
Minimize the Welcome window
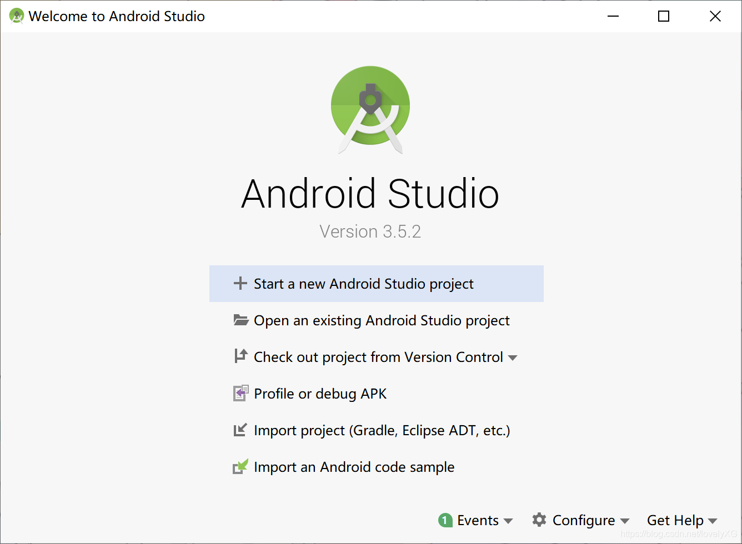pyautogui.click(x=613, y=16)
